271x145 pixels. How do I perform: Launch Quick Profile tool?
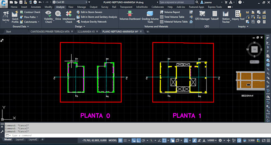tap(15, 17)
